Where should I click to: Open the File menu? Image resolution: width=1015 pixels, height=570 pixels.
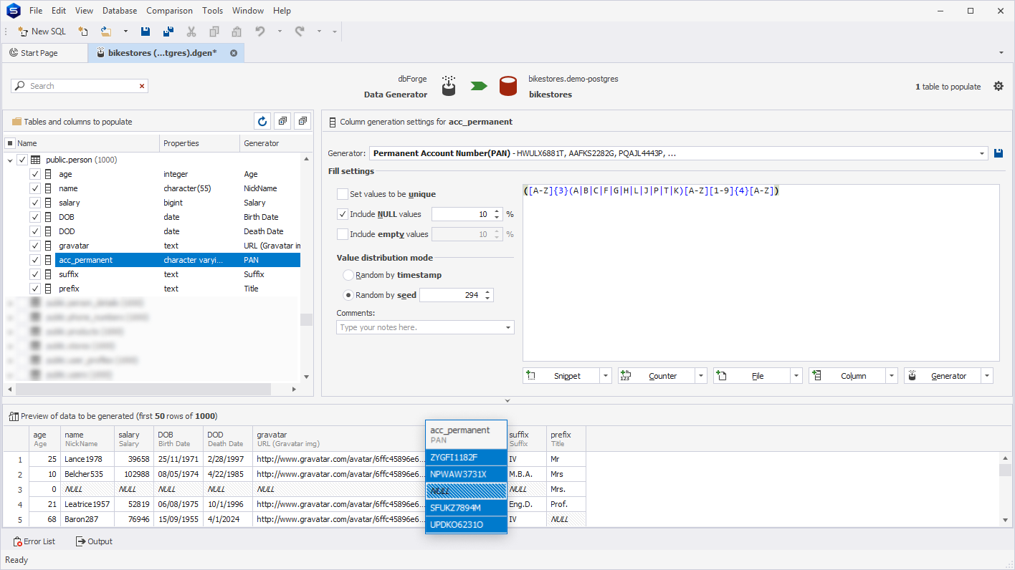36,11
